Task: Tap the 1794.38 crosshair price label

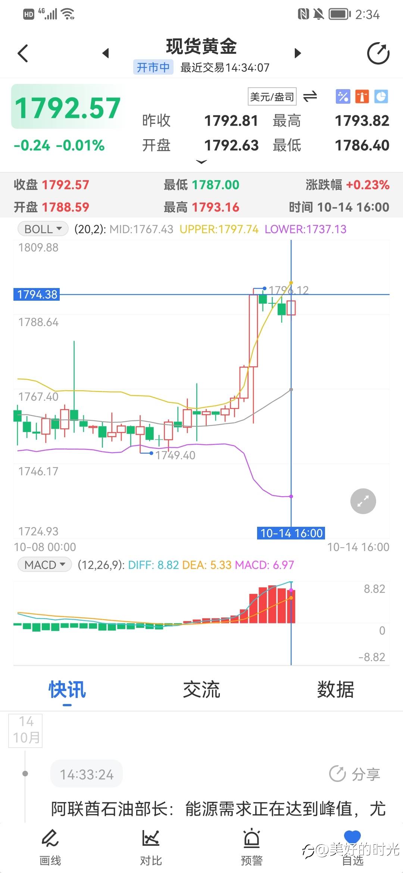Action: [37, 294]
